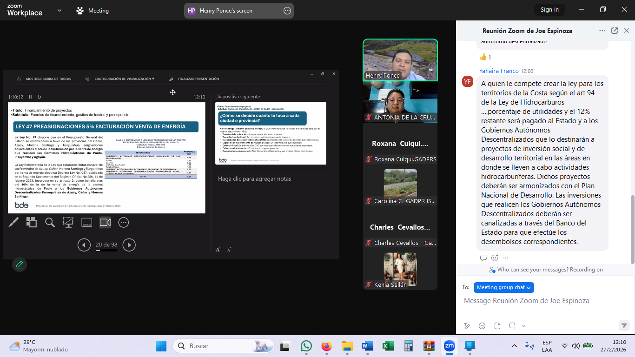Pause the presentation timer
This screenshot has height=357, width=635.
(31, 97)
